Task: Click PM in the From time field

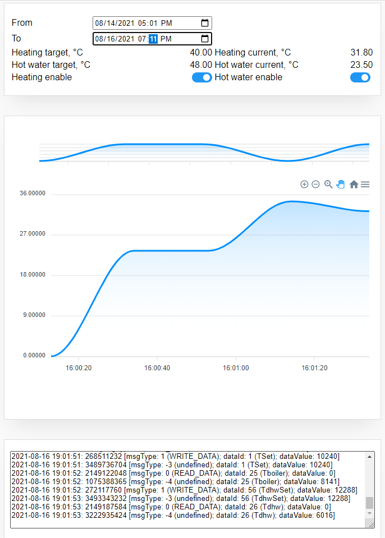Action: [166, 23]
